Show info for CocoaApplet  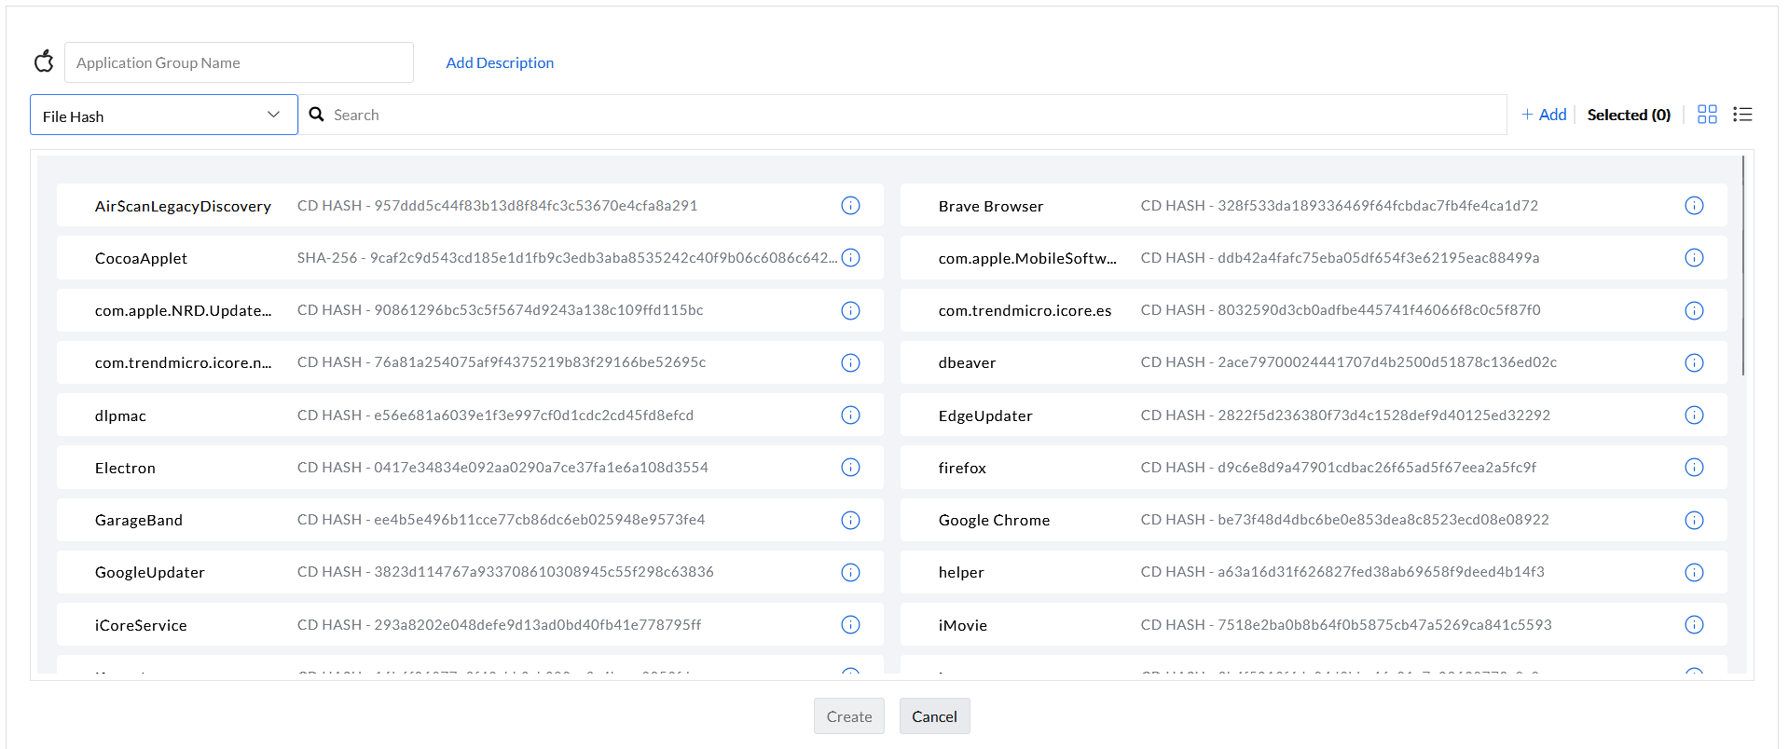[850, 258]
